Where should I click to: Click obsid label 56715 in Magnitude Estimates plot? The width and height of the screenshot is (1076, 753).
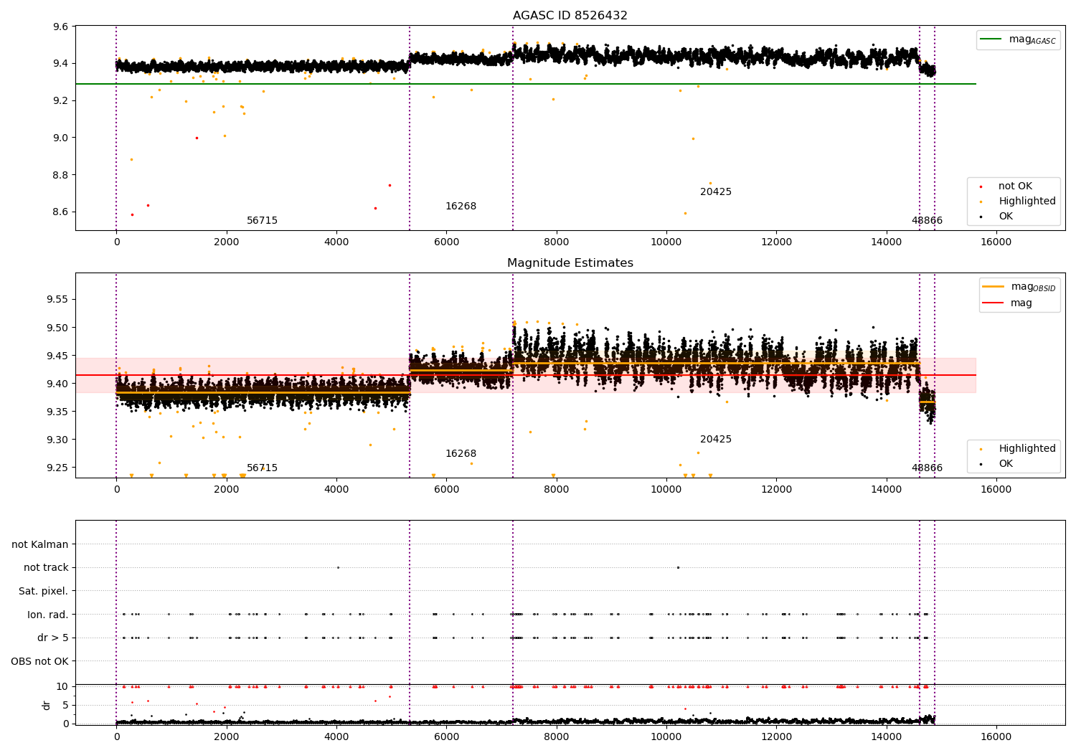click(x=262, y=468)
